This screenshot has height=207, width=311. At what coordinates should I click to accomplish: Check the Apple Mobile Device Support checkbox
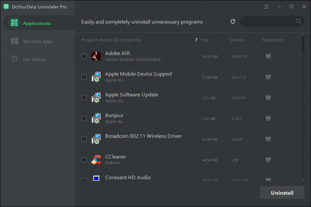click(84, 77)
